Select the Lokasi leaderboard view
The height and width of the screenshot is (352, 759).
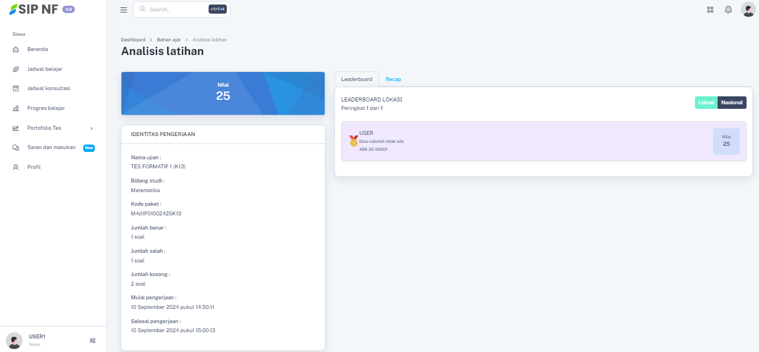click(x=706, y=103)
